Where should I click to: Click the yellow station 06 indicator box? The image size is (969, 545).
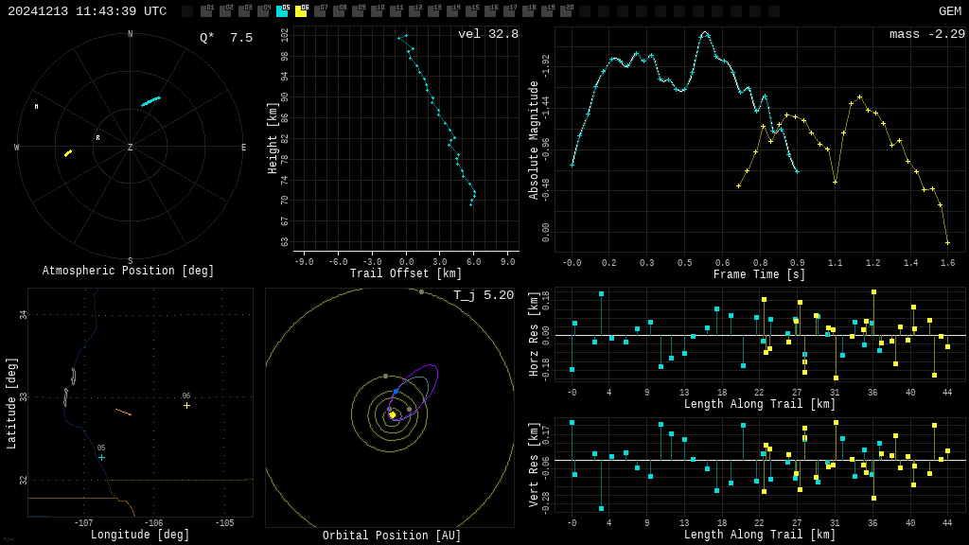point(301,11)
